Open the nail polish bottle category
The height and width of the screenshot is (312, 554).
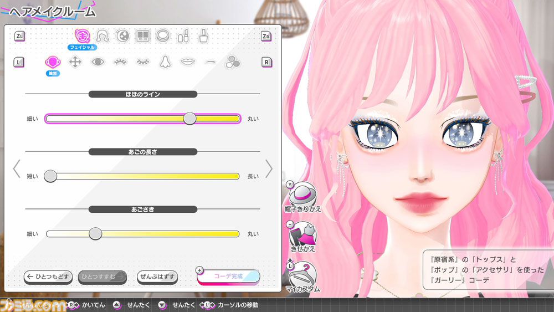[203, 35]
